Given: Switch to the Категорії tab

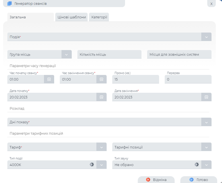Looking at the screenshot, I should click(x=99, y=17).
